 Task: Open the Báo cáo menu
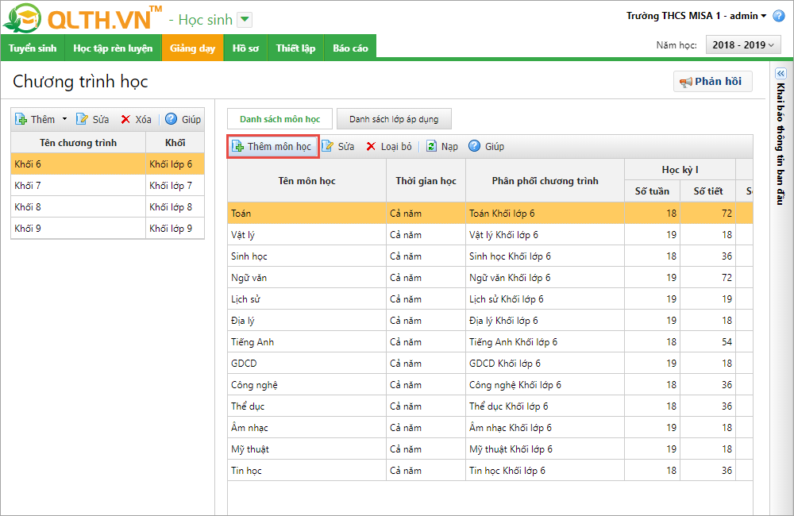coord(350,48)
